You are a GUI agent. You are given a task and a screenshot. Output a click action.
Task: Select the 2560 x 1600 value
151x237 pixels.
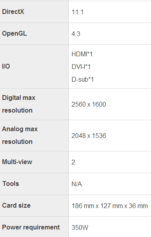click(89, 105)
